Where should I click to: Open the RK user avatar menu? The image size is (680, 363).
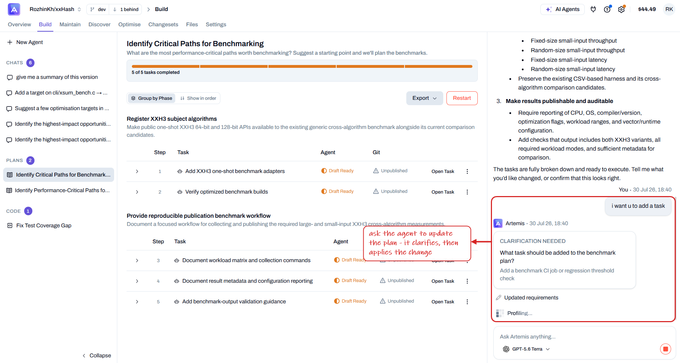pos(669,9)
